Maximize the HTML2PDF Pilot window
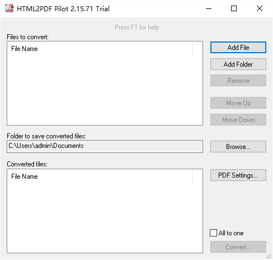This screenshot has height=260, width=273. click(x=234, y=8)
